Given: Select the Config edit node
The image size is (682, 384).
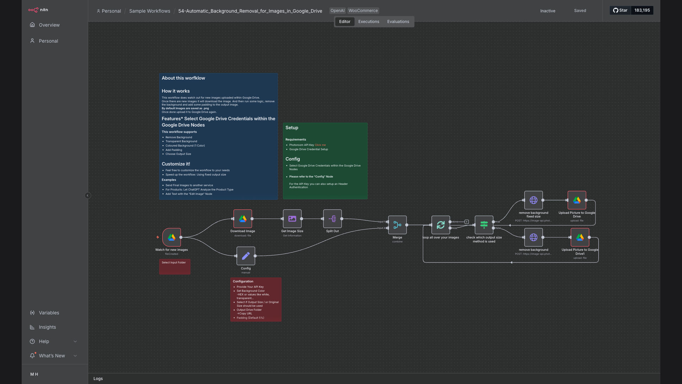Looking at the screenshot, I should click(246, 256).
